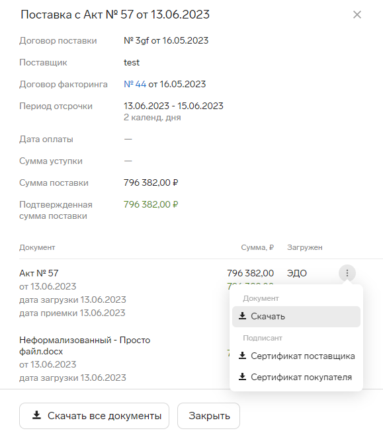This screenshot has height=441, width=383.
Task: Click download icon in Скачать все документы
Action: point(36,415)
